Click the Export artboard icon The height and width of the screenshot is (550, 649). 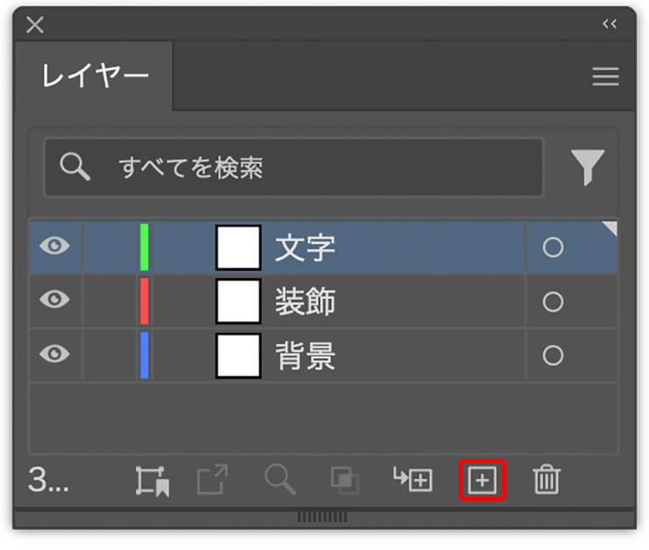click(x=211, y=480)
